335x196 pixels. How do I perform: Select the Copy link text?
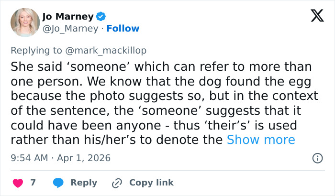tap(151, 183)
